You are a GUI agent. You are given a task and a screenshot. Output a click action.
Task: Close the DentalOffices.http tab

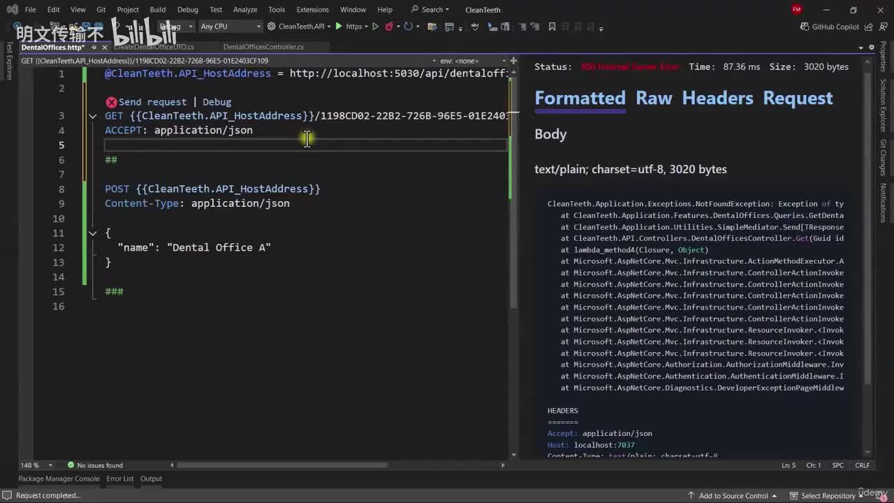(x=105, y=48)
